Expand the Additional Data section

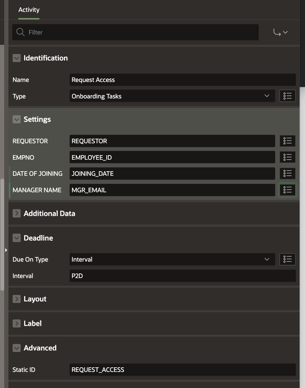coord(16,213)
